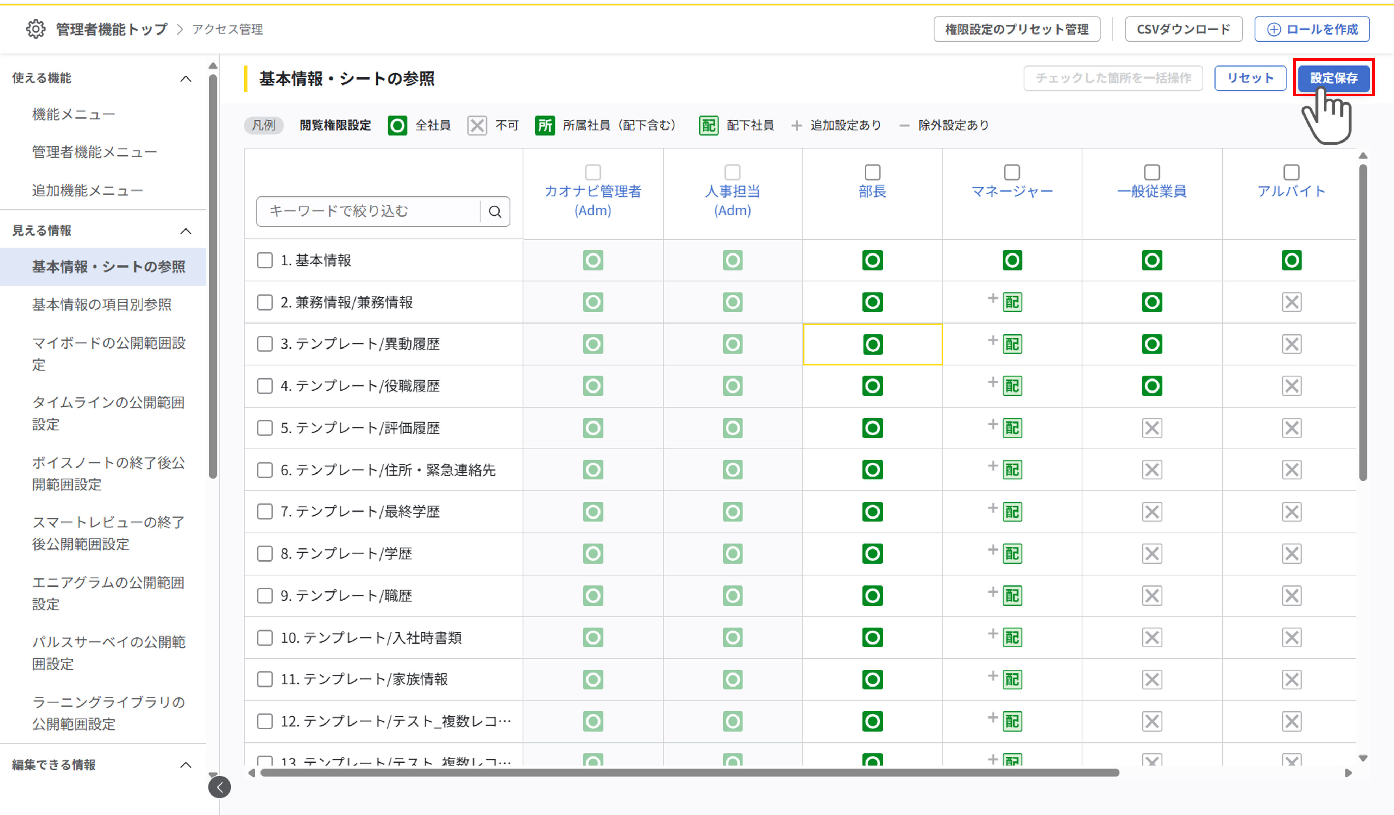Select ラーニングライブラリの公開範囲設定 in the sidebar
The height and width of the screenshot is (815, 1394).
coord(108,713)
